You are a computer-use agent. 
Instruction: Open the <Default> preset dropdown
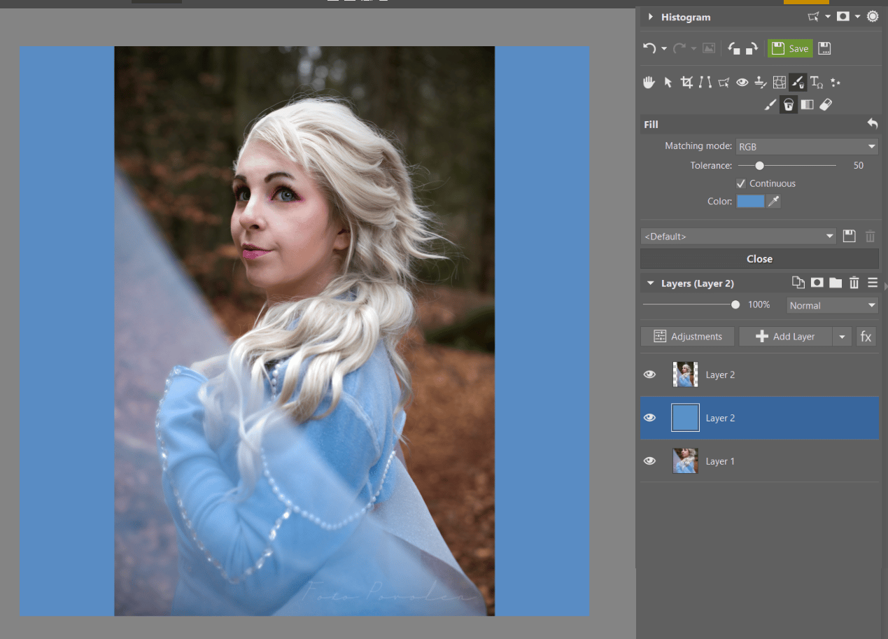(x=738, y=236)
